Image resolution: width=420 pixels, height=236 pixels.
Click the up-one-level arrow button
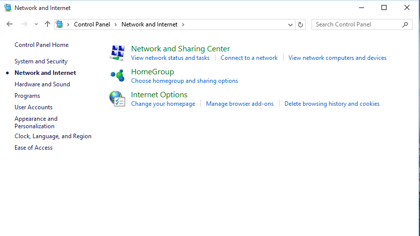coord(47,24)
